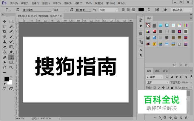Switch to the 路径 tab
The height and width of the screenshot is (121, 194).
pyautogui.click(x=165, y=71)
